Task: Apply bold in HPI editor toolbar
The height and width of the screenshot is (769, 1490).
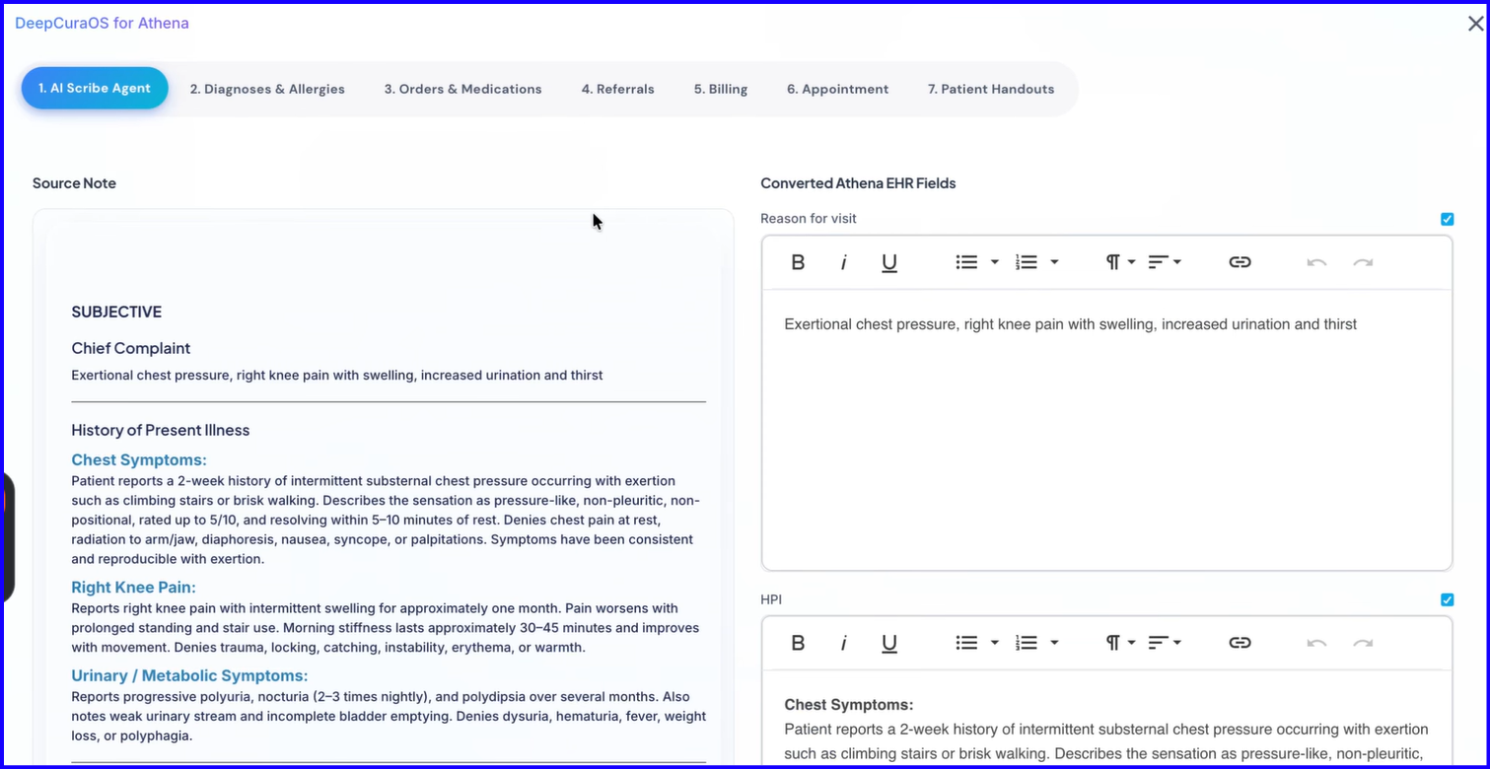Action: (798, 643)
